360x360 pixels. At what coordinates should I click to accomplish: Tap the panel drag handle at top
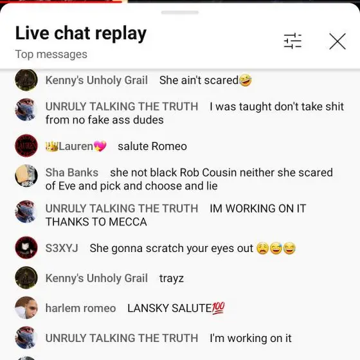tap(180, 12)
